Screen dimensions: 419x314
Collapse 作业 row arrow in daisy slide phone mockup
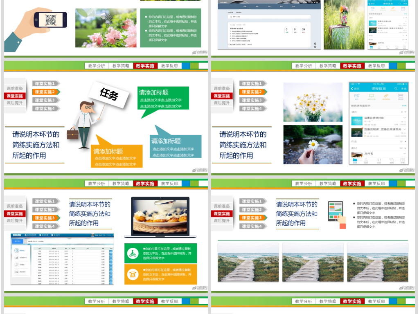404,141
